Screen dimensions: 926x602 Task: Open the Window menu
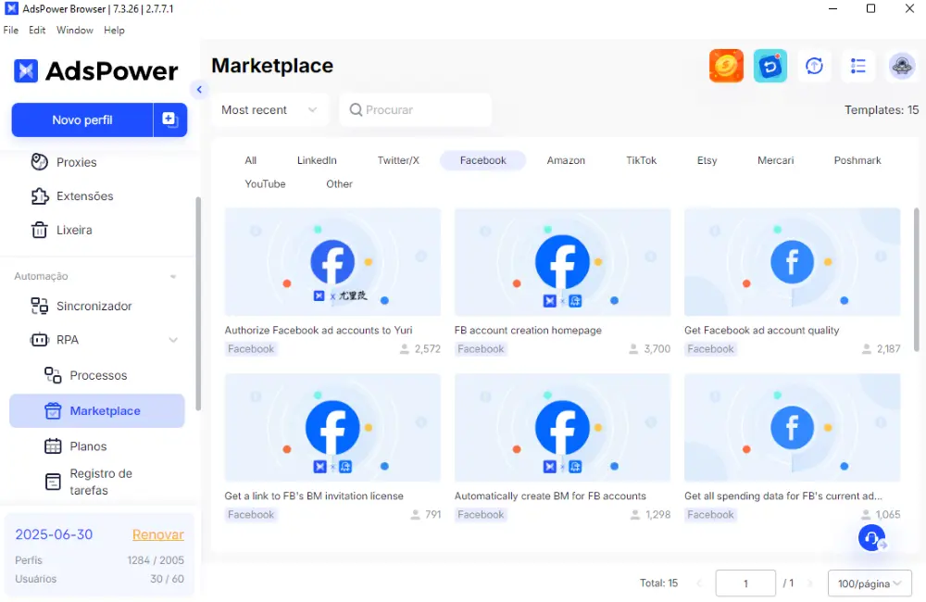pyautogui.click(x=74, y=31)
